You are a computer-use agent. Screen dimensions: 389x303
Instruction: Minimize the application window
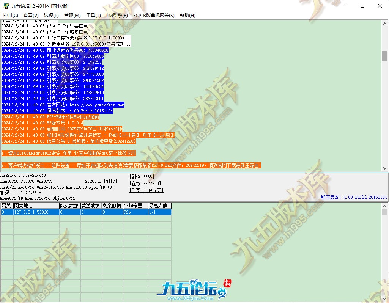(345, 6)
